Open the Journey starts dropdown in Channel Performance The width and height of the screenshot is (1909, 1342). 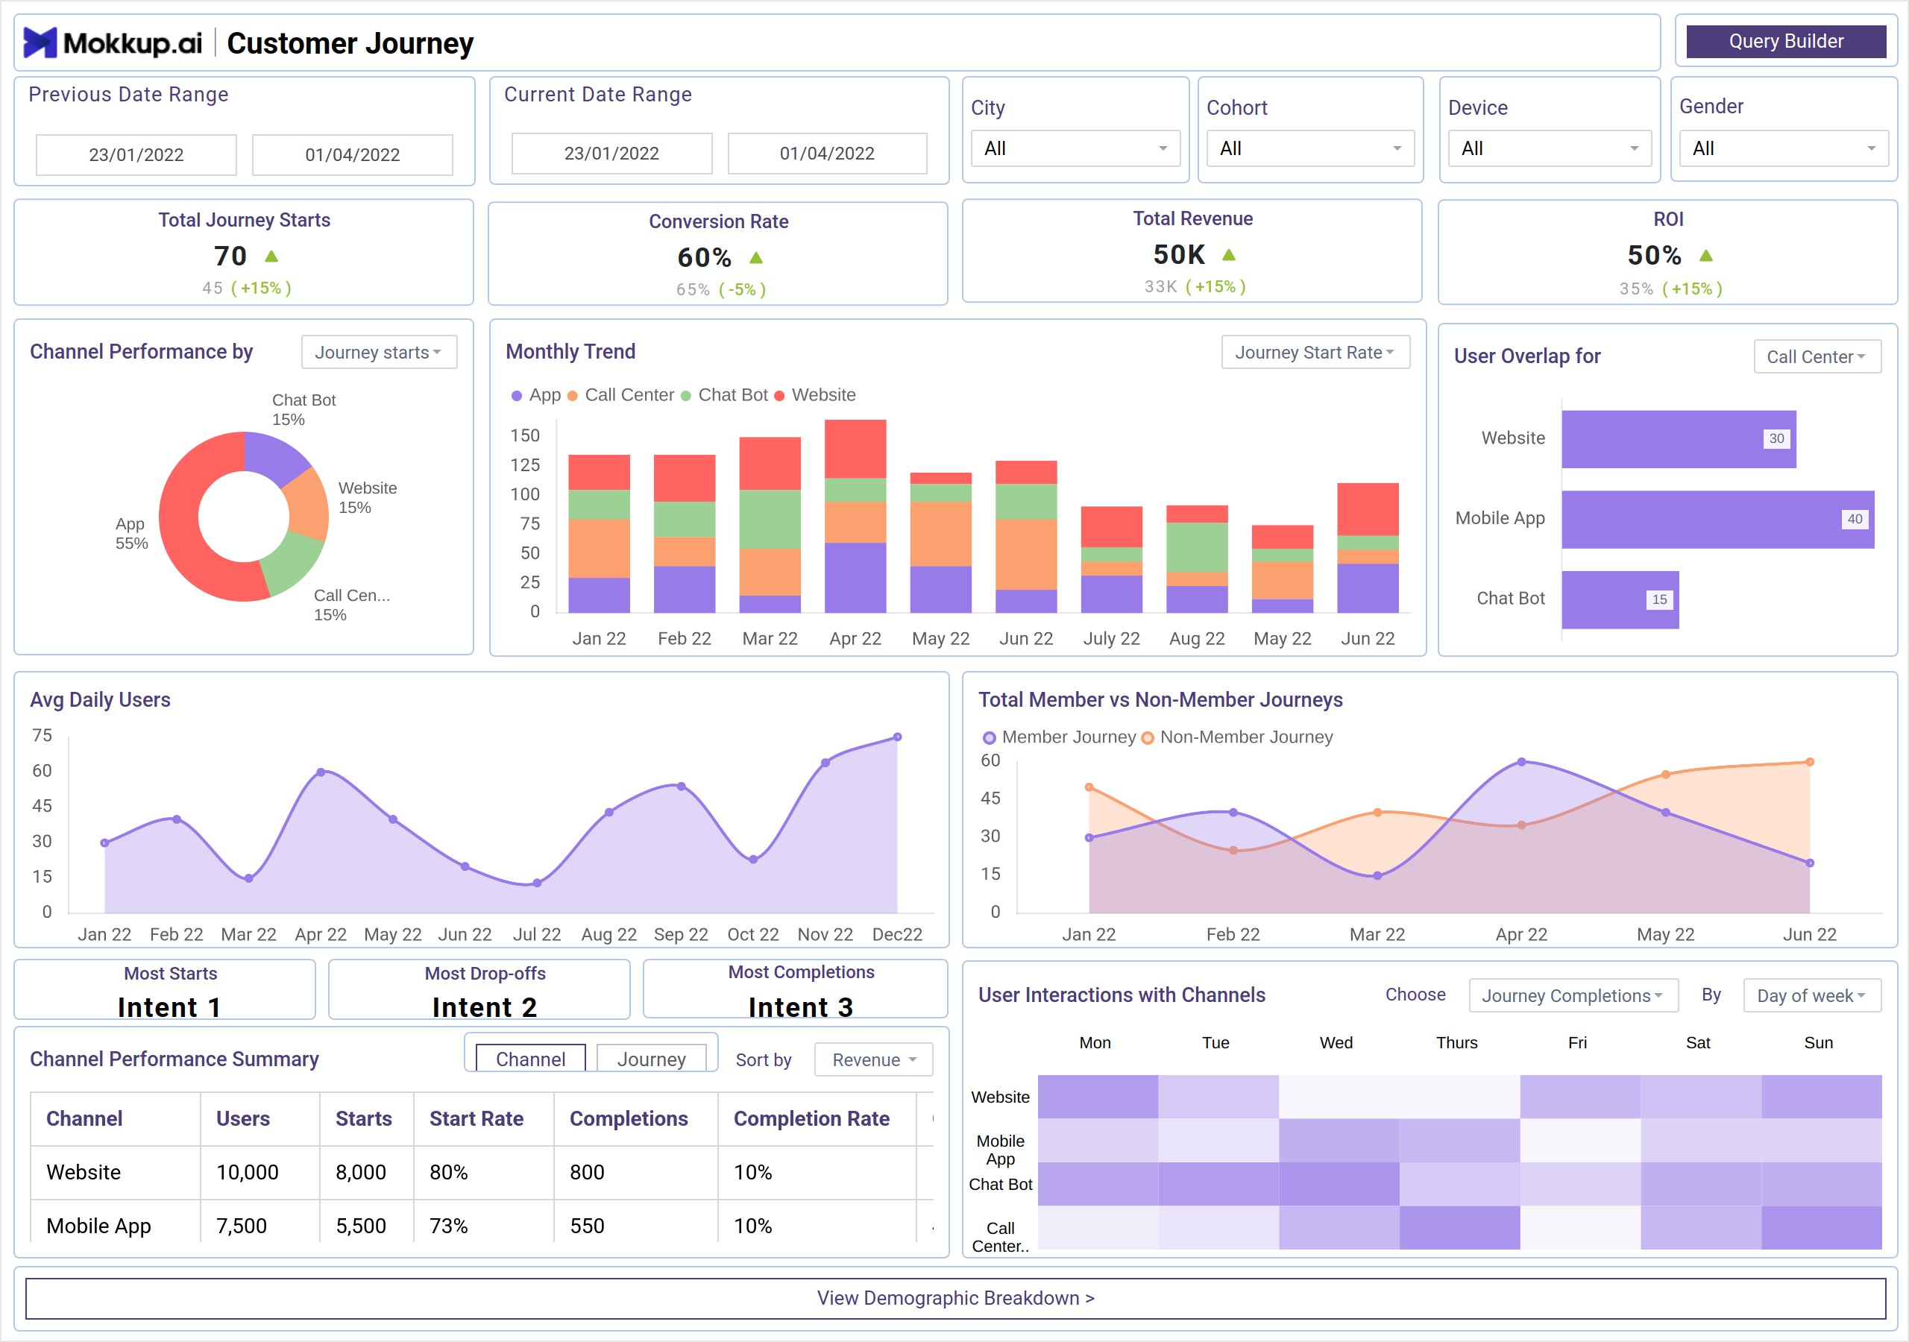(x=379, y=353)
